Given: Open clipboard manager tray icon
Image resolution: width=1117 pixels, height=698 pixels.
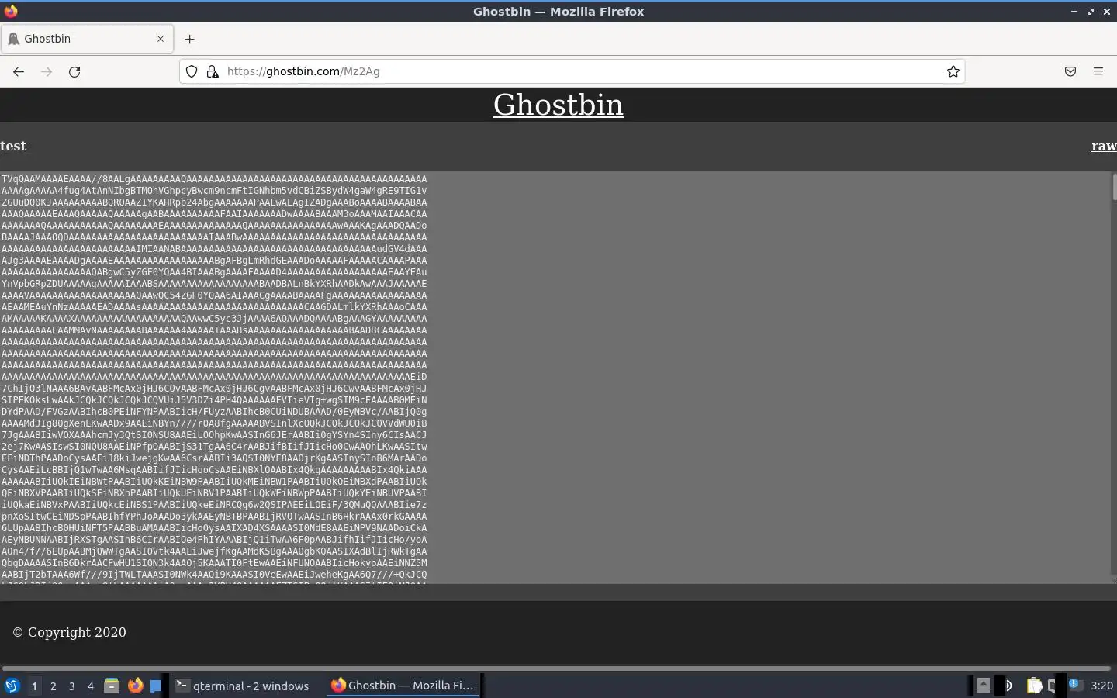Looking at the screenshot, I should (x=1035, y=686).
